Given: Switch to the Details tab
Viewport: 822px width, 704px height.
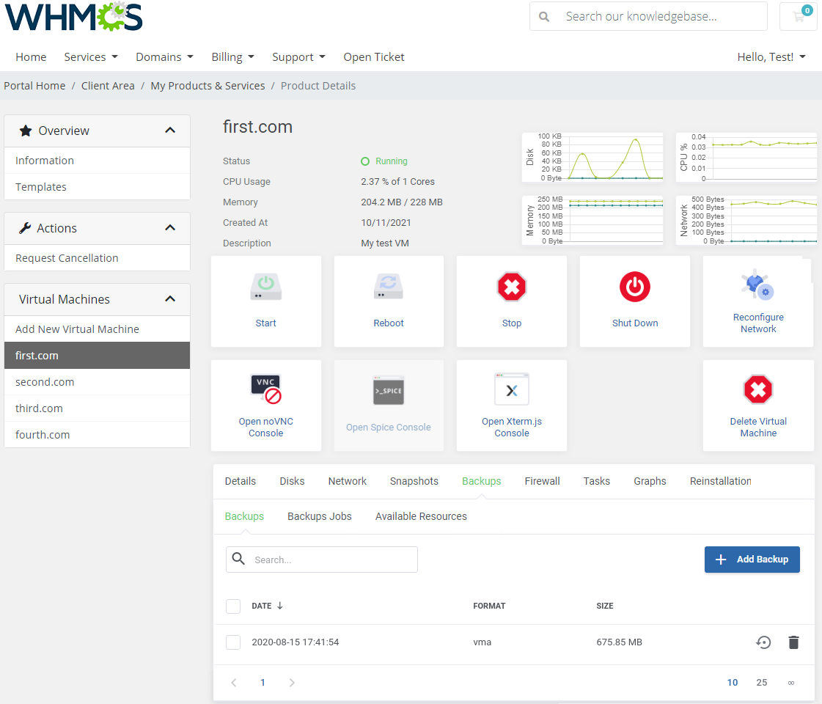Looking at the screenshot, I should (x=240, y=481).
